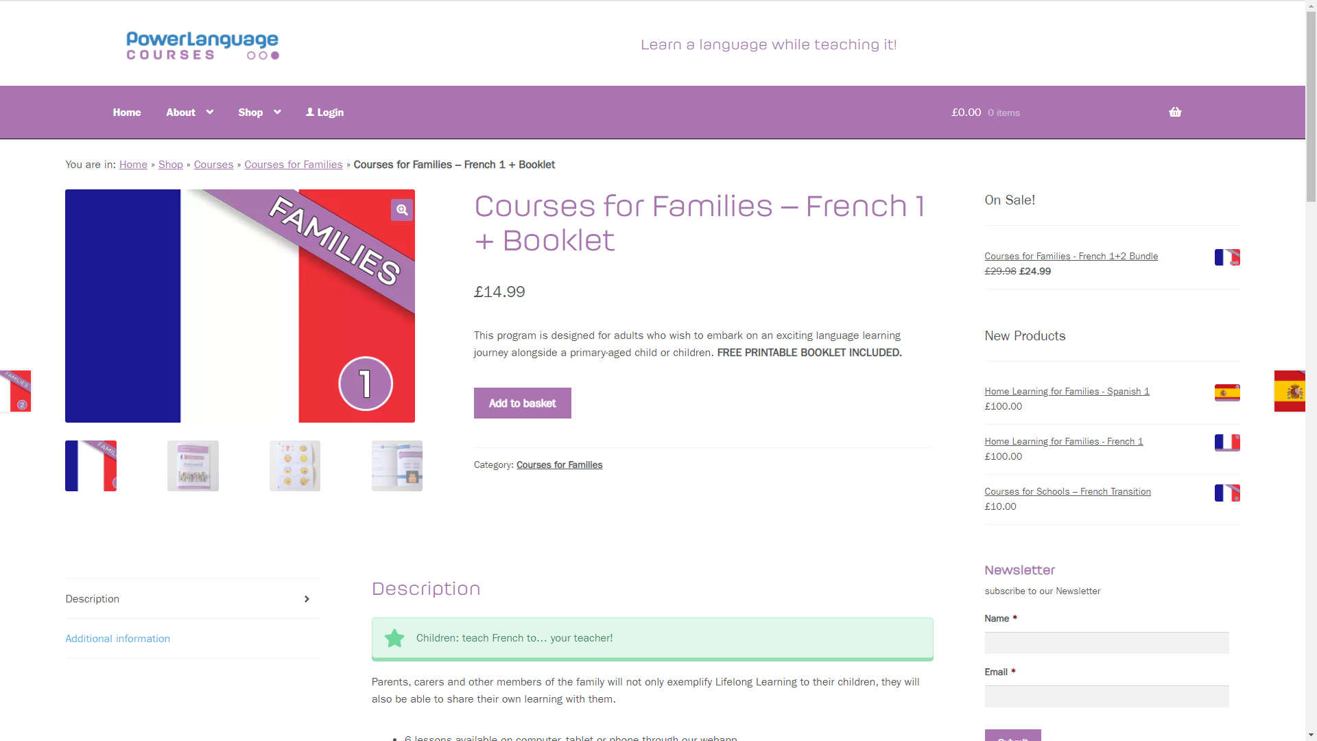This screenshot has width=1317, height=741.
Task: Click the magnifier zoom icon on product image
Action: tap(402, 210)
